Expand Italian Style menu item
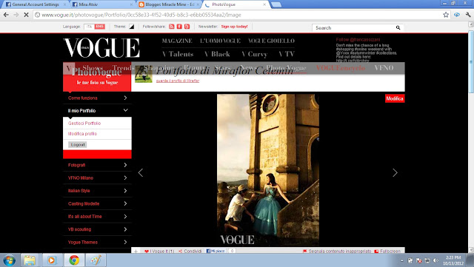474x267 pixels. (97, 191)
